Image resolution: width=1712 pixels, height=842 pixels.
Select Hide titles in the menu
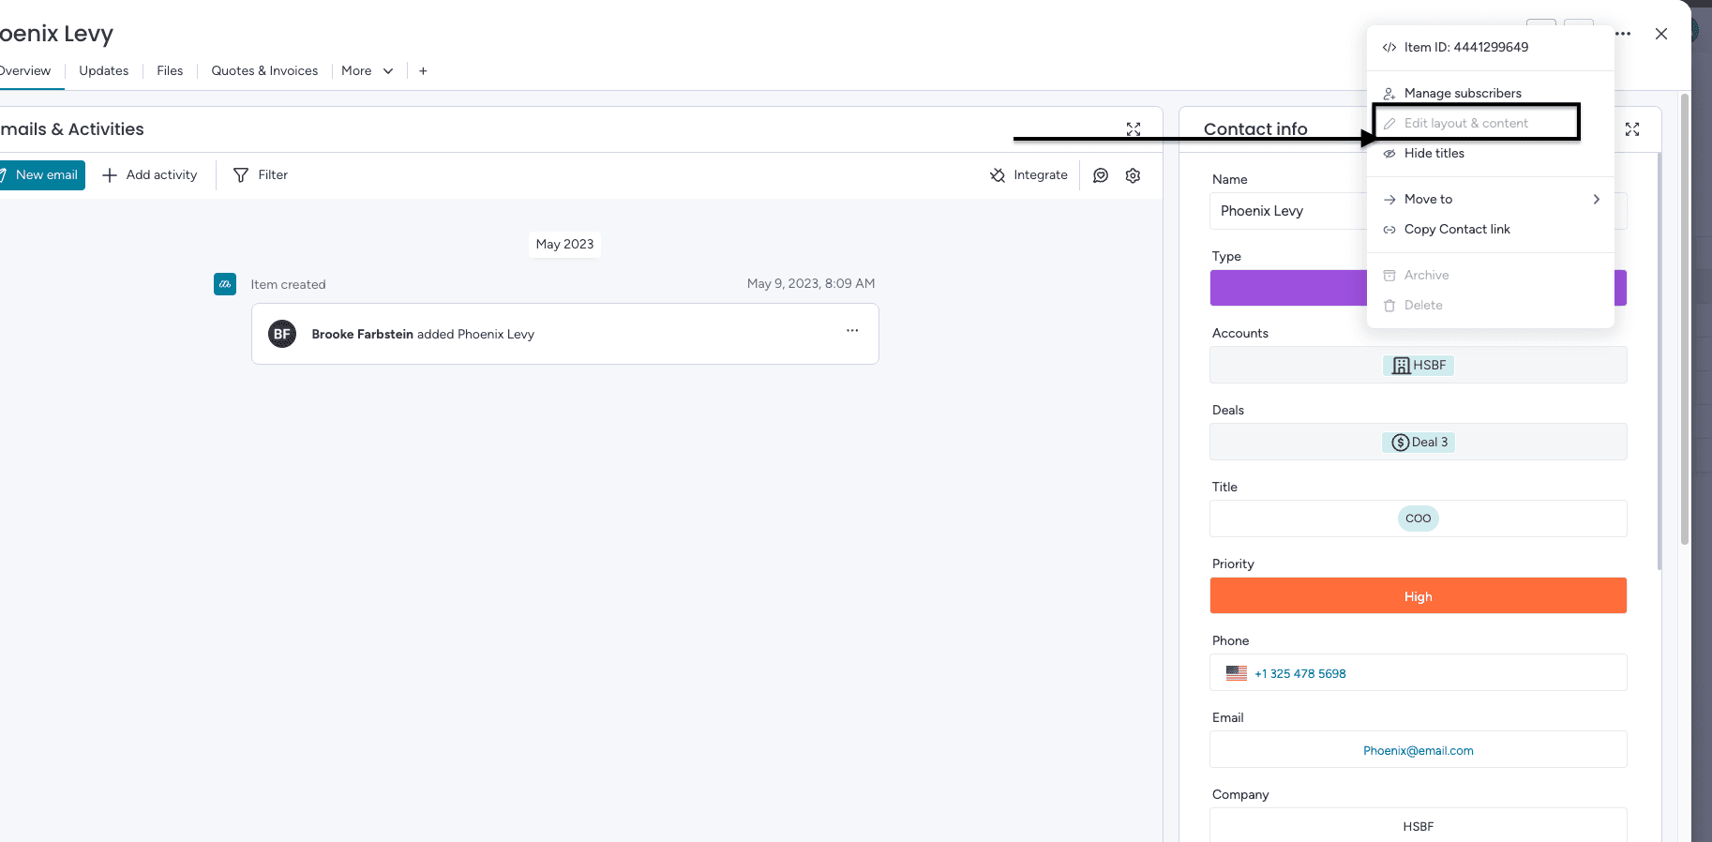click(x=1434, y=154)
